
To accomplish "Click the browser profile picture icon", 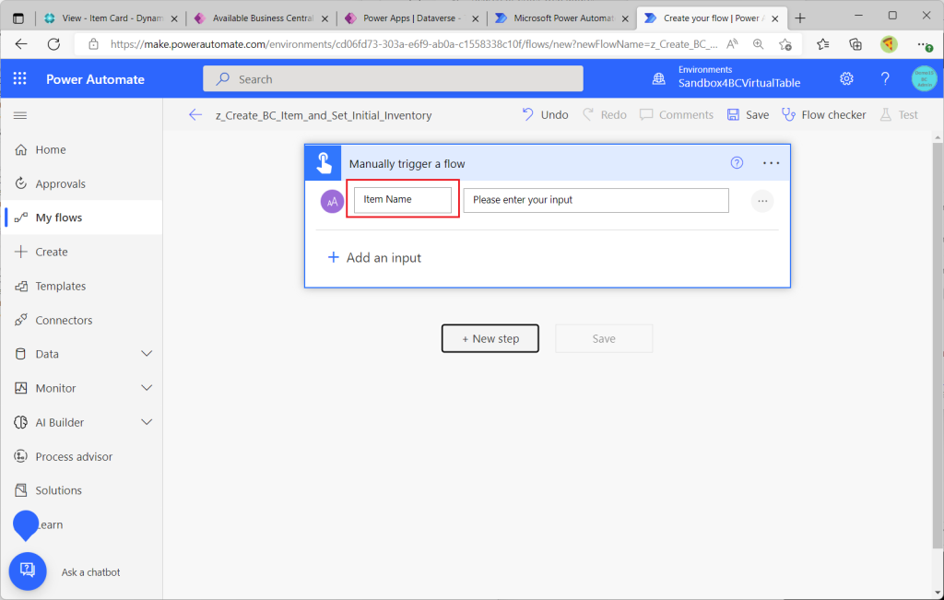I will pos(889,44).
